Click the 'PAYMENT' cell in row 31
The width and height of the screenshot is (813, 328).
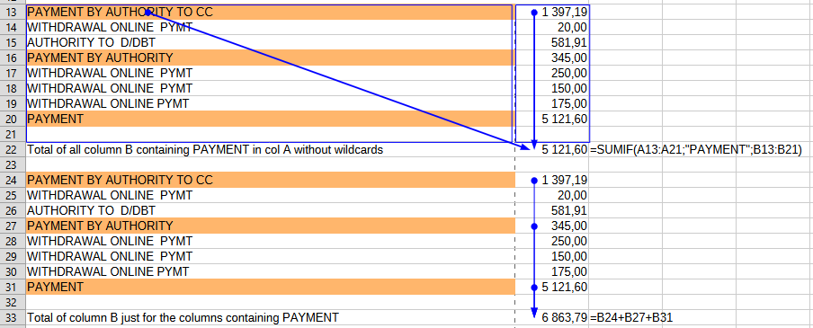[270, 287]
